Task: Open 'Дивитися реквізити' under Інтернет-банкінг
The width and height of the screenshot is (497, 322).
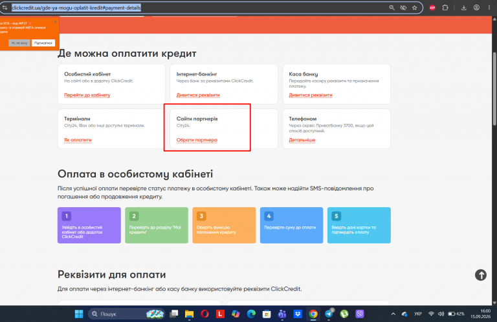Action: tap(198, 95)
